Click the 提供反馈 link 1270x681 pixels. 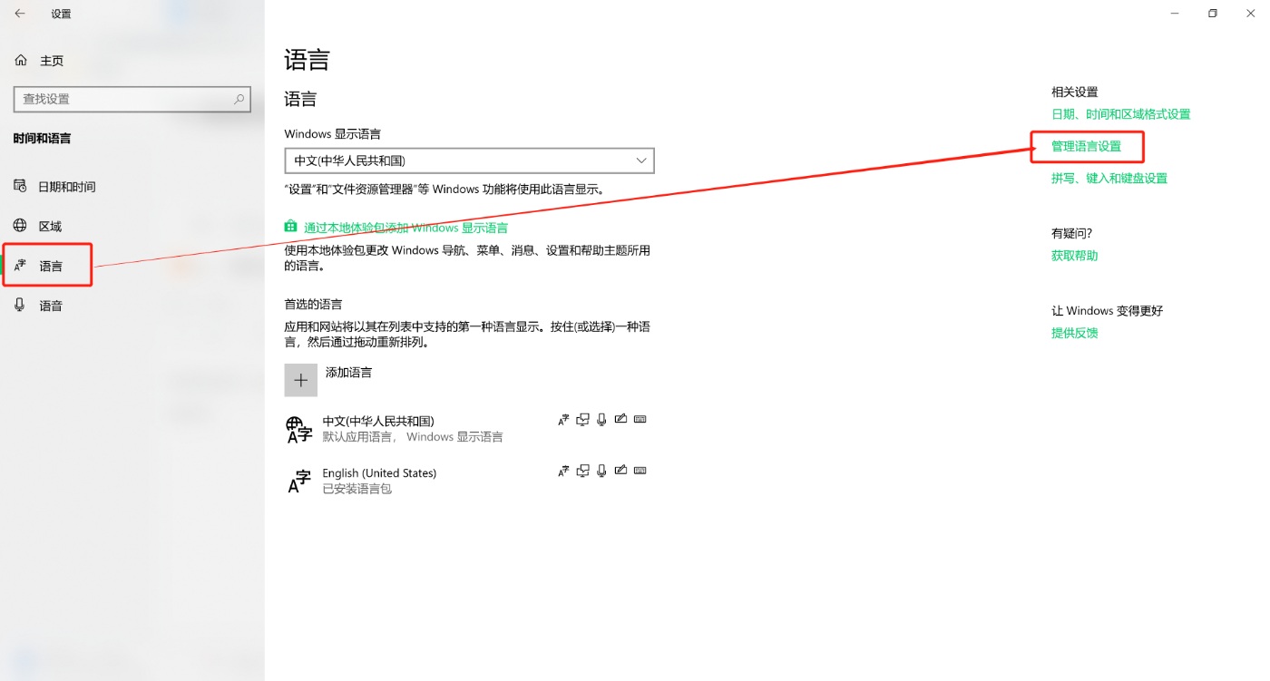pyautogui.click(x=1074, y=333)
